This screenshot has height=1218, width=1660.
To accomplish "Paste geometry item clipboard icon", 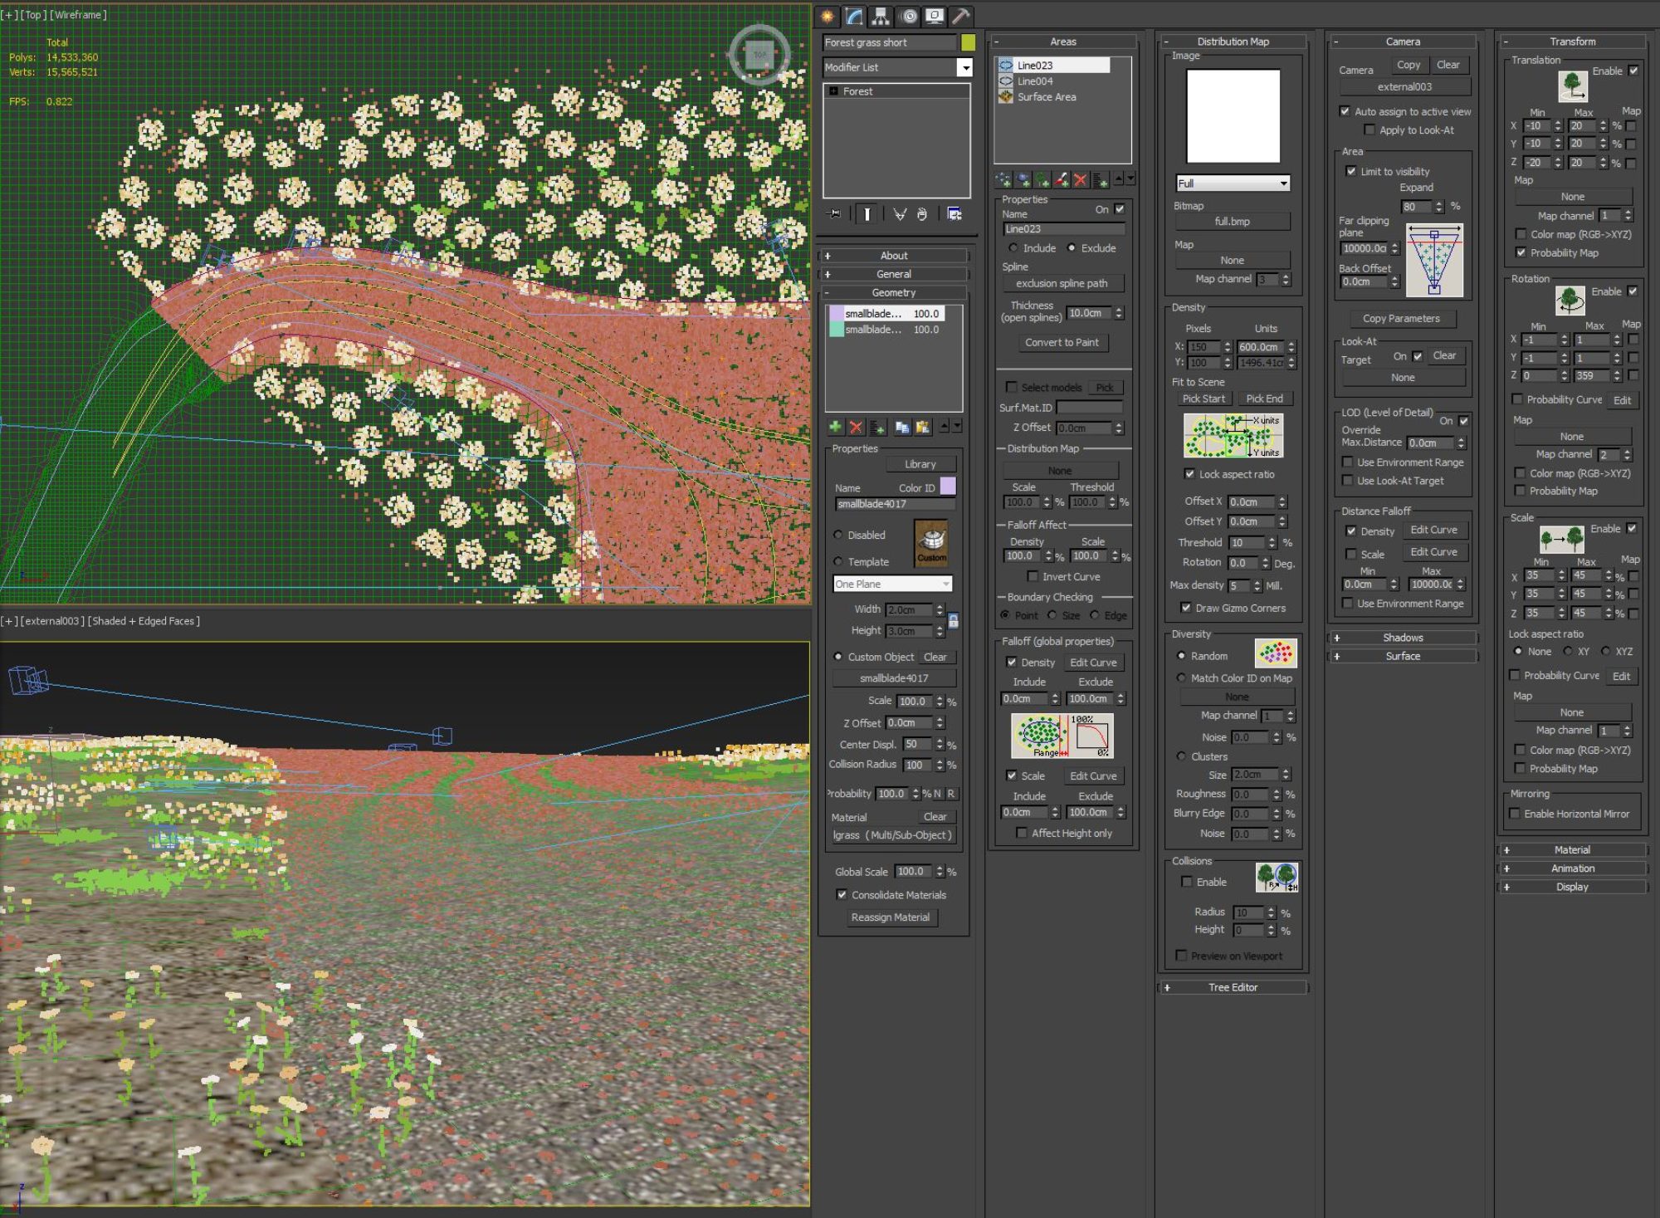I will (922, 427).
